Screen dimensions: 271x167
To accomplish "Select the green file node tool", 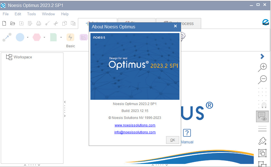I will [53, 37].
